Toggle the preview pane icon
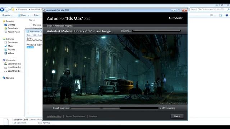This screenshot has height=129, width=230. point(221,15)
